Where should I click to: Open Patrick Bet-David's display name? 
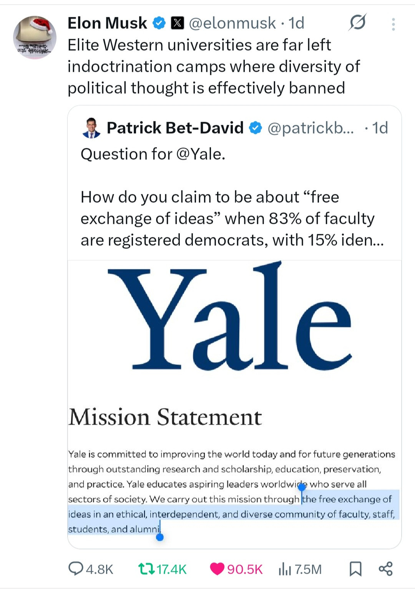(175, 128)
